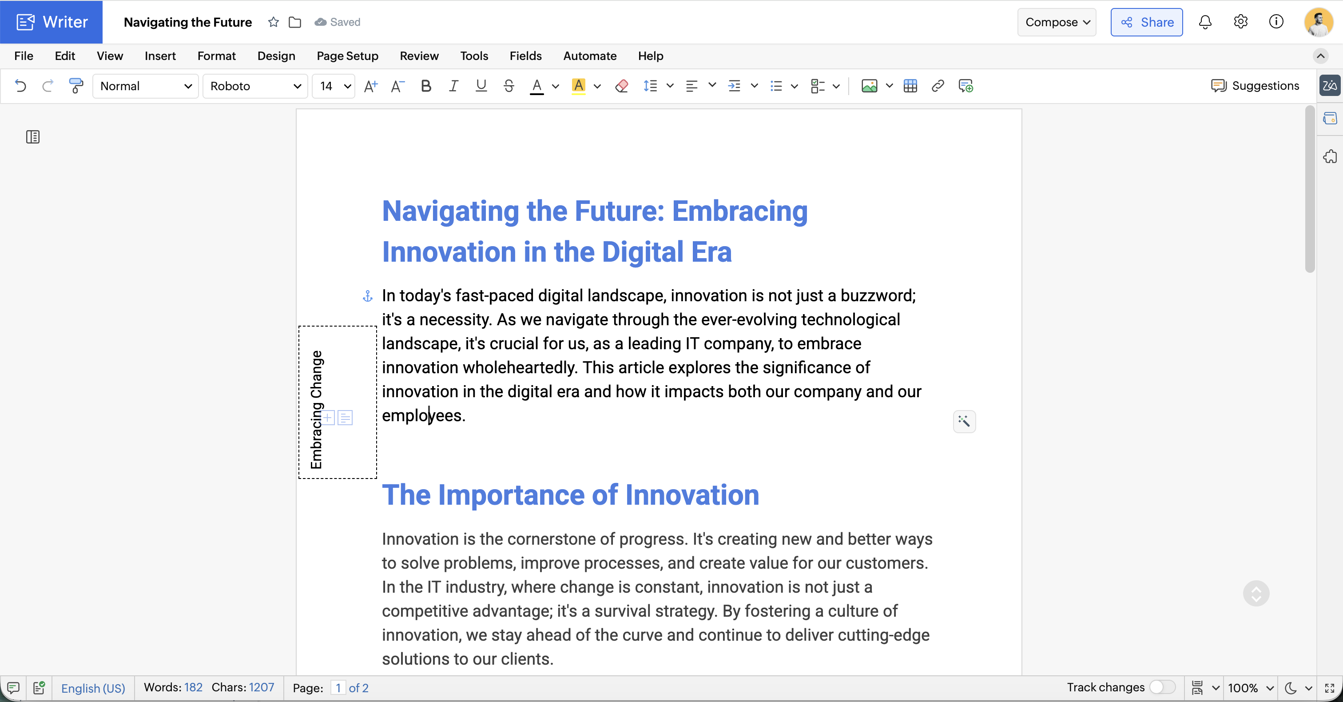The width and height of the screenshot is (1343, 702).
Task: Click the format painter icon
Action: (76, 86)
